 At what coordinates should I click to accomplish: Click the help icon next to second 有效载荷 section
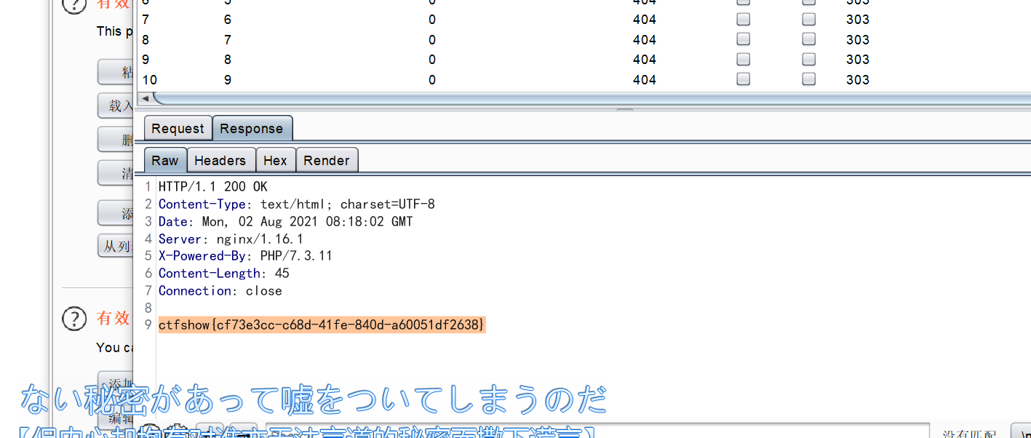point(74,319)
